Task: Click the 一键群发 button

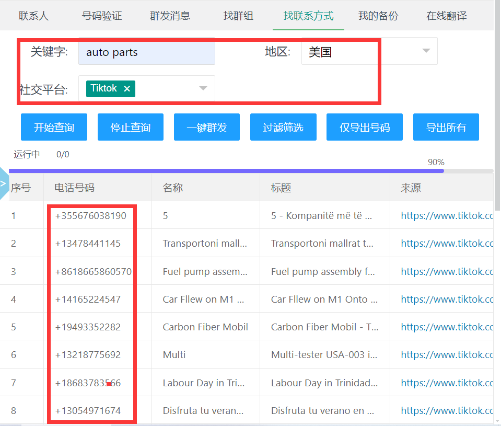Action: pyautogui.click(x=206, y=128)
